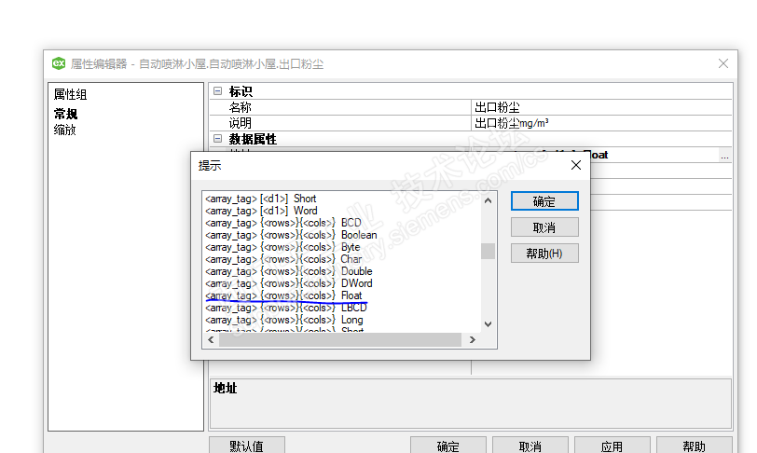Open the address browse ellipsis button
The height and width of the screenshot is (453, 757).
point(724,156)
